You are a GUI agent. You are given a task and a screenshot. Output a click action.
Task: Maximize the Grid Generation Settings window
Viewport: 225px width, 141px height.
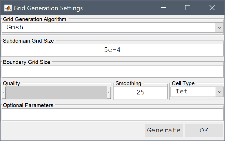(188, 8)
